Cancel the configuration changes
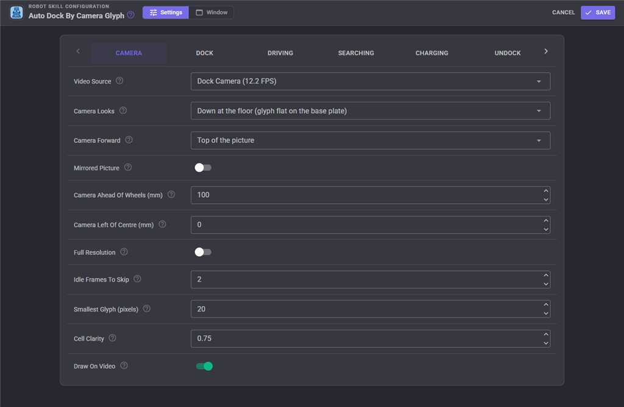The image size is (624, 407). click(x=563, y=13)
